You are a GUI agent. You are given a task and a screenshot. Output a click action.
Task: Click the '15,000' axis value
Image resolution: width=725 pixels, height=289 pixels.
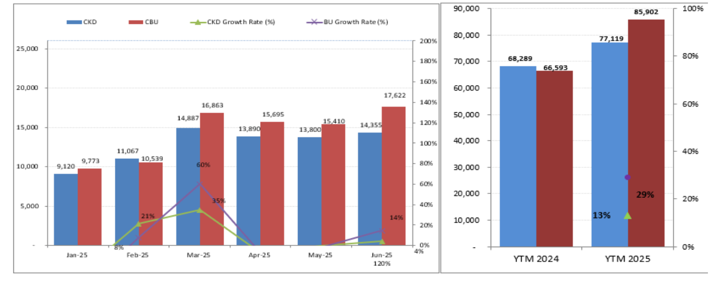(27, 127)
